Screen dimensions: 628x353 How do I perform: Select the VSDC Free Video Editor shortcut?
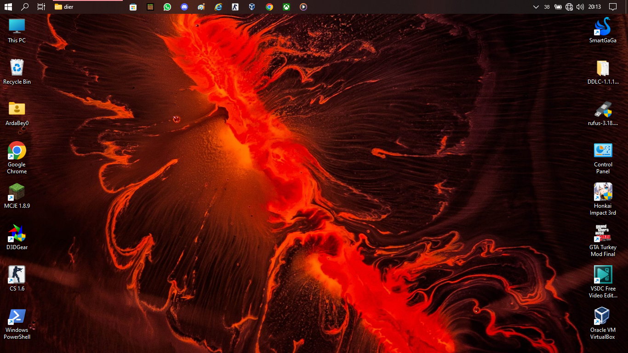pos(603,282)
